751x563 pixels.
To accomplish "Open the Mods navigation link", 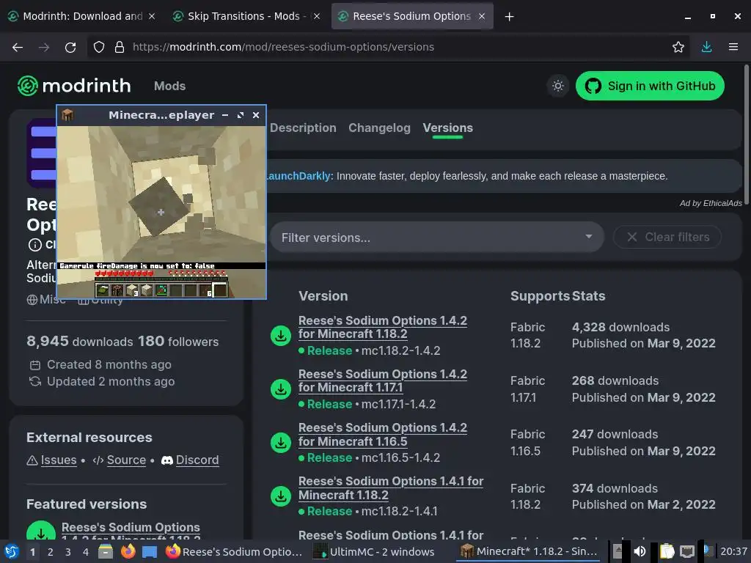I will tap(169, 87).
